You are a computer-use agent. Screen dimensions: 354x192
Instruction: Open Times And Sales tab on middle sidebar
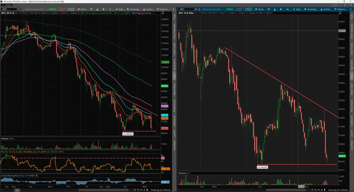click(174, 32)
